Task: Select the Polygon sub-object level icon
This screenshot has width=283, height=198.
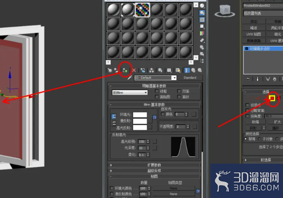Action: (x=272, y=98)
